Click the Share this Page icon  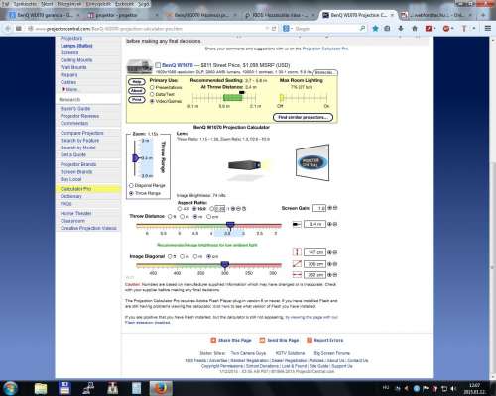pyautogui.click(x=213, y=340)
